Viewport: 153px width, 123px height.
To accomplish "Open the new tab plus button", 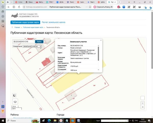I will pos(119,2).
